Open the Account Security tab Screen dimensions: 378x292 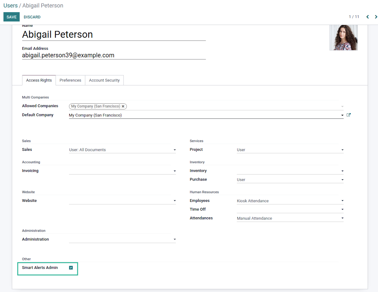tap(104, 80)
